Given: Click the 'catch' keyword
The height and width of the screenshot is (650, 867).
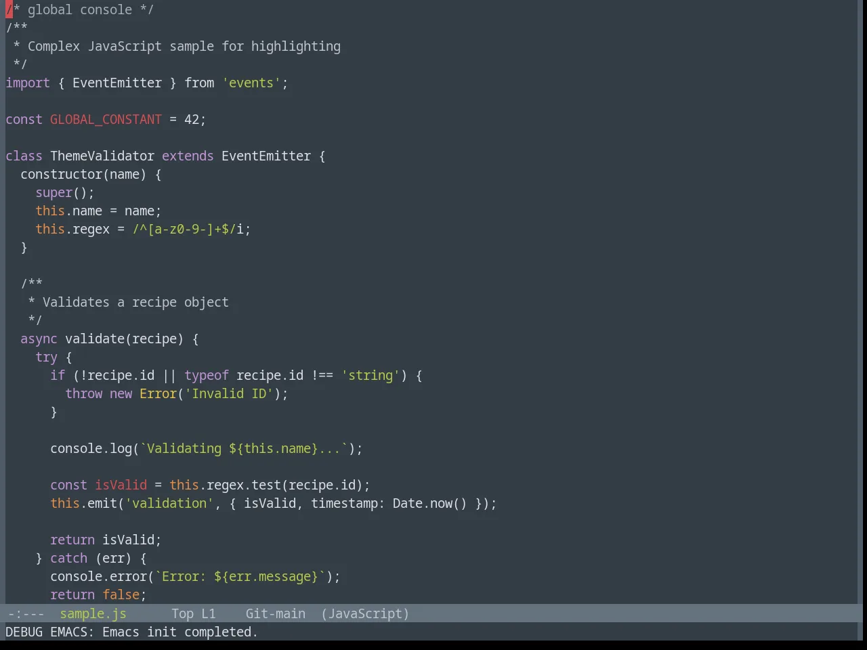Looking at the screenshot, I should coord(68,558).
